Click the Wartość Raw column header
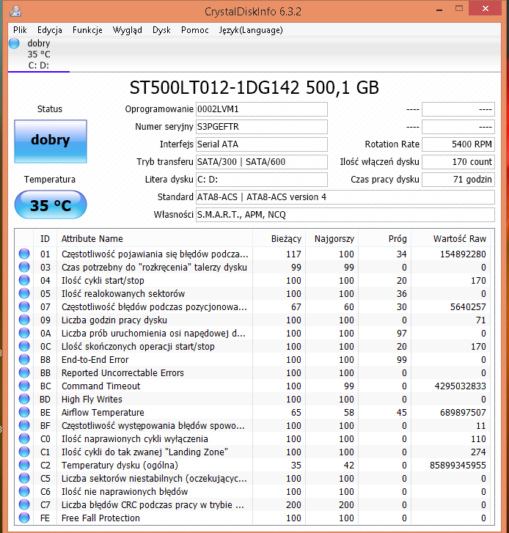 coord(453,238)
